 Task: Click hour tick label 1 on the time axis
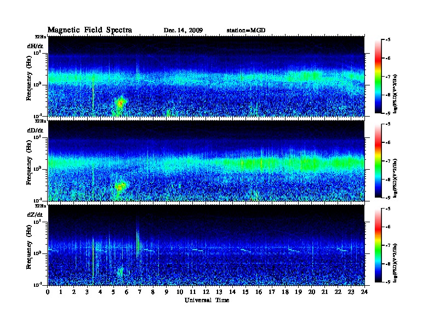(x=61, y=292)
